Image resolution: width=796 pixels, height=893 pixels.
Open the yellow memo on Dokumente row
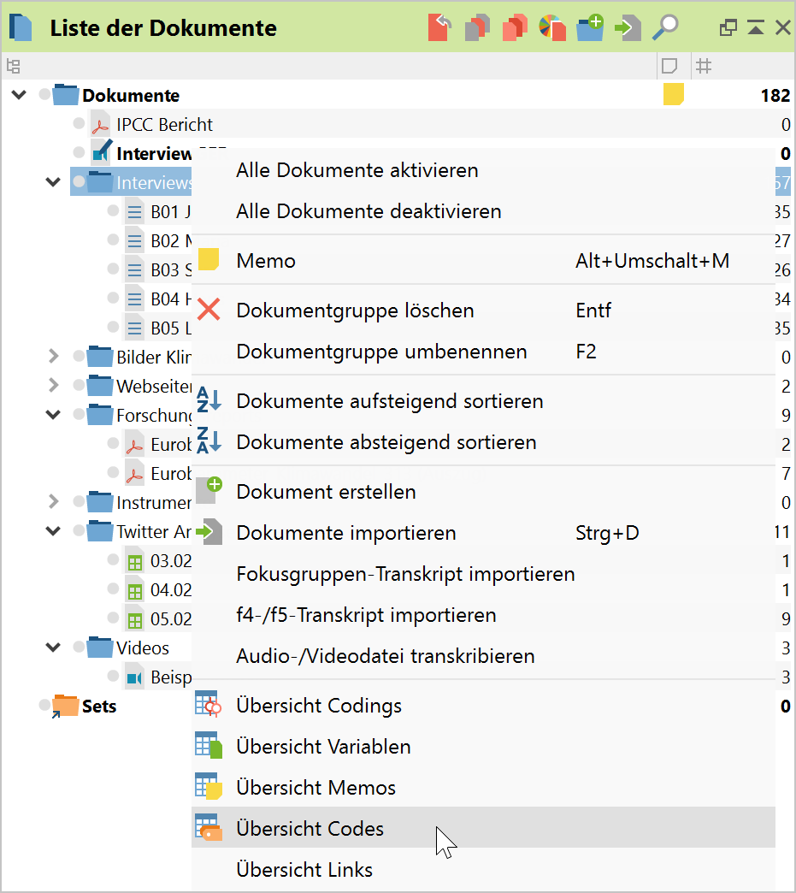[674, 95]
